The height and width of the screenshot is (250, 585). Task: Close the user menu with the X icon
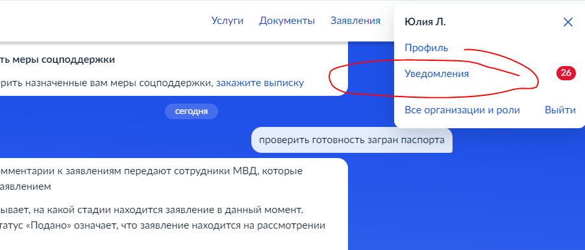(568, 22)
